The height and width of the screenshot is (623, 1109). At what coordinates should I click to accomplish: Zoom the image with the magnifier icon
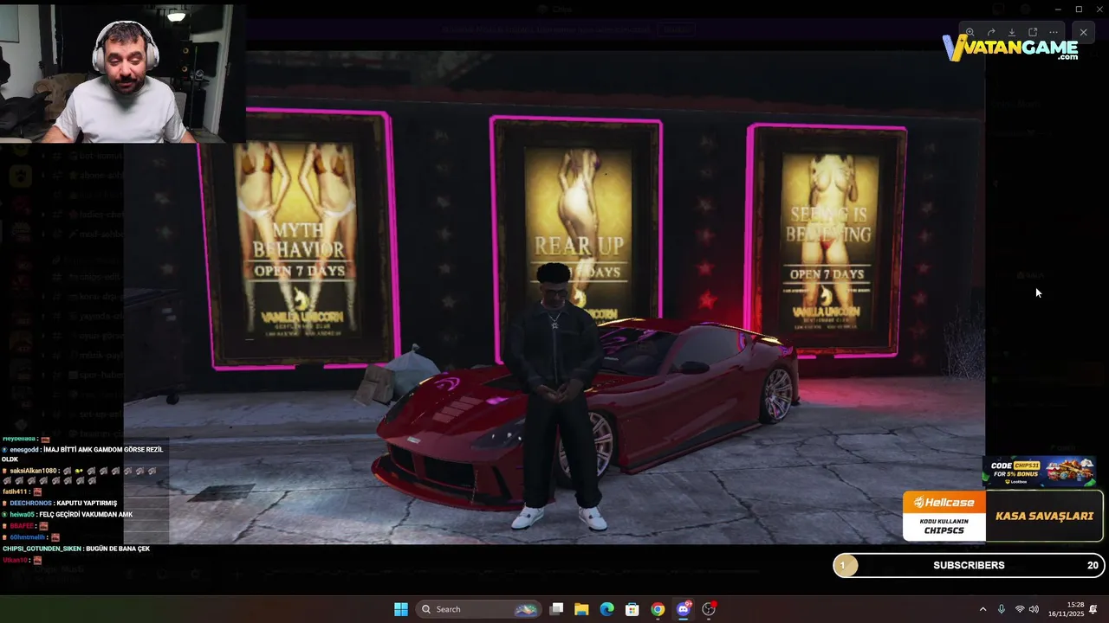[x=970, y=32]
